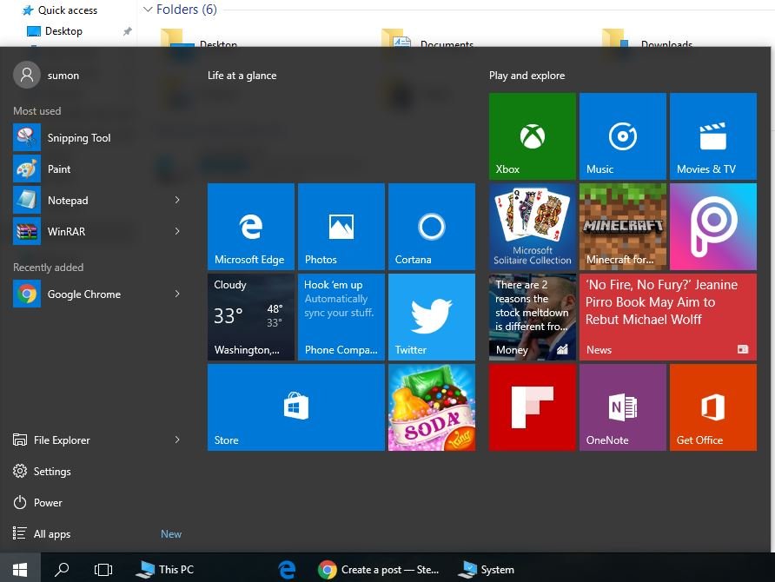Open the Flipboard tile

tap(533, 407)
